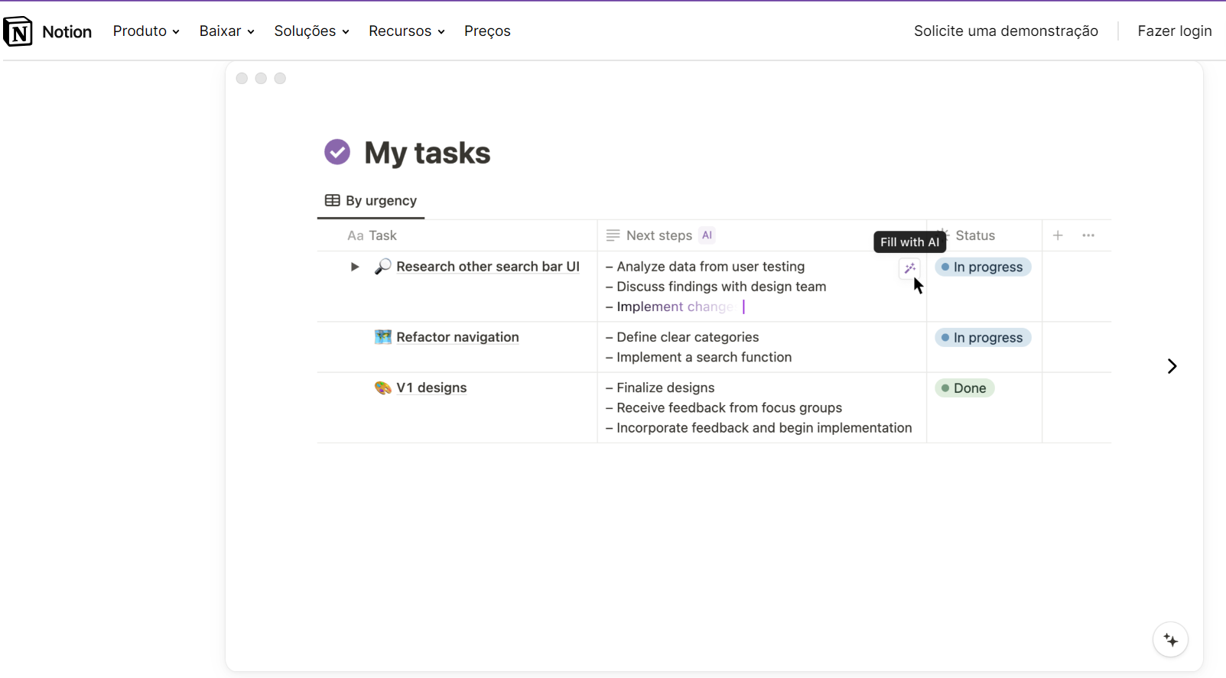Click the sparkle AI button at bottom right
This screenshot has width=1226, height=678.
tap(1170, 640)
